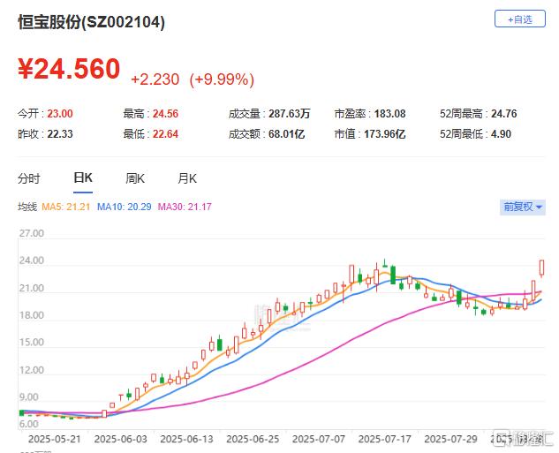
Task: Click y-axis label 9.00
Action: (x=29, y=396)
